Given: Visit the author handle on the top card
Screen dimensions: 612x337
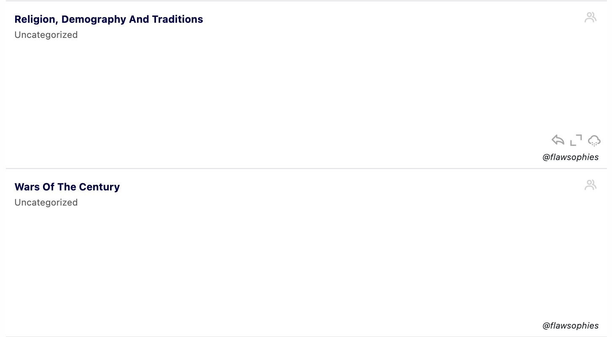Looking at the screenshot, I should tap(570, 157).
